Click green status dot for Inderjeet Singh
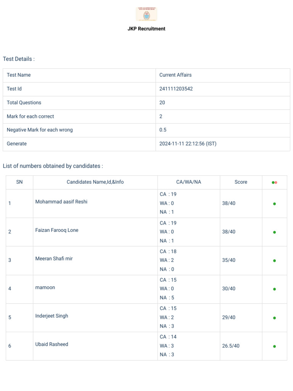 [274, 318]
